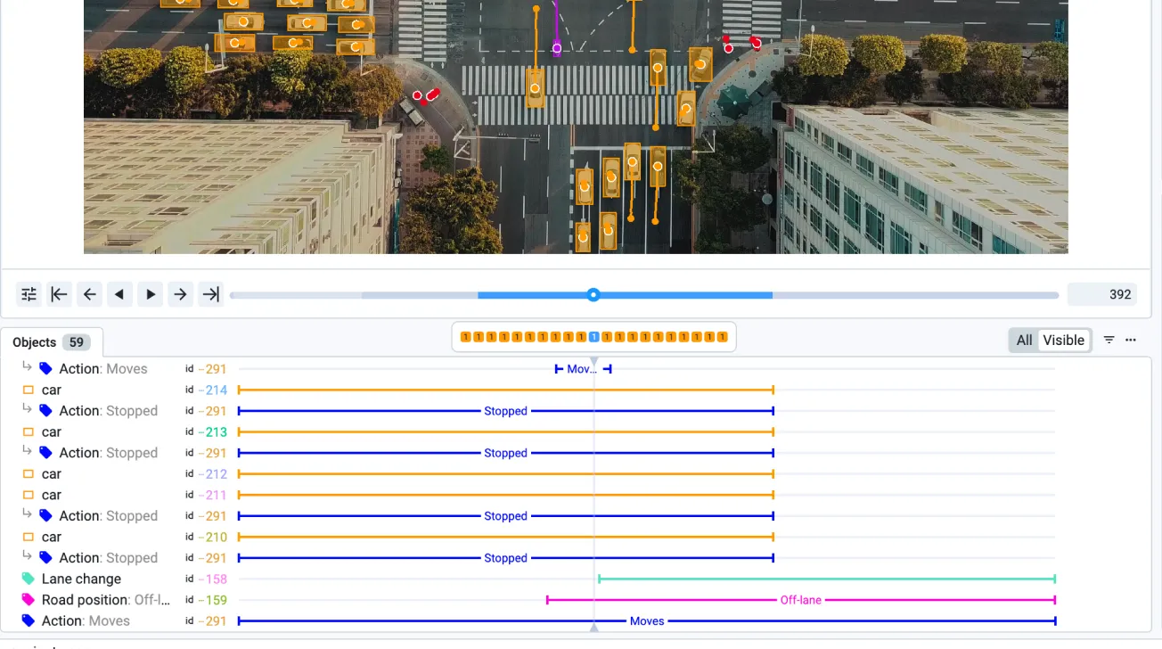Click the orange timeline bar of car 212

[x=505, y=473]
